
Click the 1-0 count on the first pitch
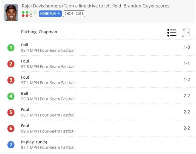(186, 48)
